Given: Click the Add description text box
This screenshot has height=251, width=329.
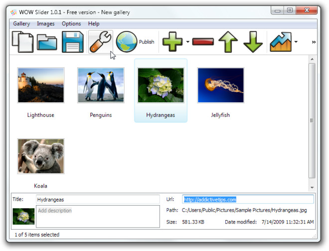Looking at the screenshot, I should (98, 217).
